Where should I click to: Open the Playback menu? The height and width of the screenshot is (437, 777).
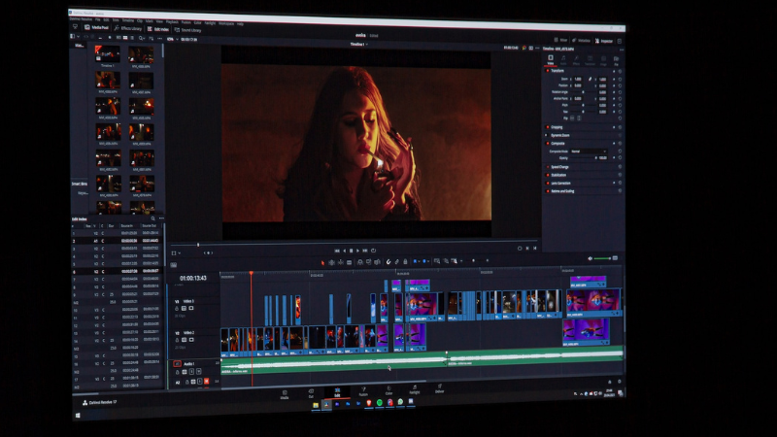172,21
